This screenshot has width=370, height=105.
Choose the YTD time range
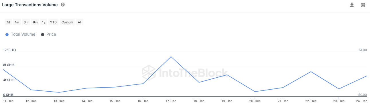coord(53,22)
